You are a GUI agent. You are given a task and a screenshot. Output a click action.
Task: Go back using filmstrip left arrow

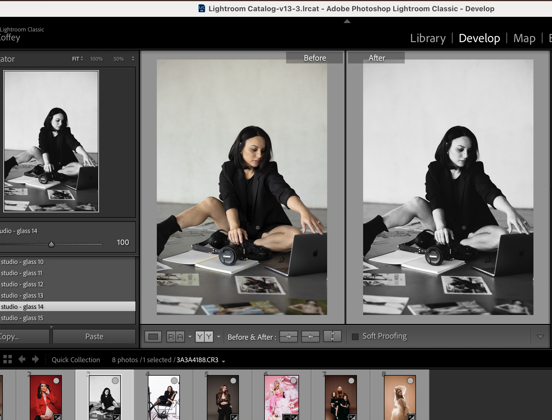pos(22,359)
